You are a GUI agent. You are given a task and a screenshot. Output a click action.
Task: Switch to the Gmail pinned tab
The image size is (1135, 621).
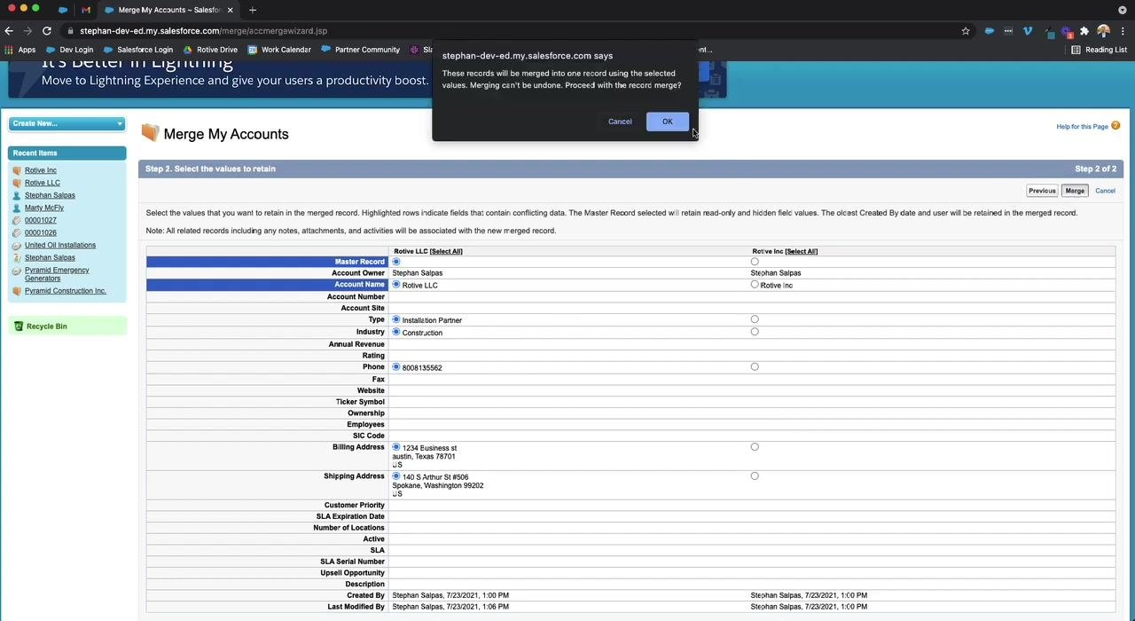tap(86, 10)
